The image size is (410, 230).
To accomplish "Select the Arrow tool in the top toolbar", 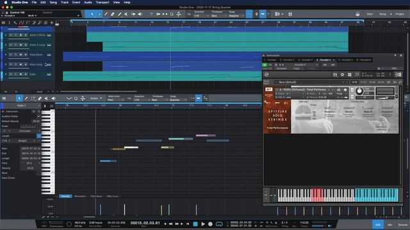I will 92,14.
